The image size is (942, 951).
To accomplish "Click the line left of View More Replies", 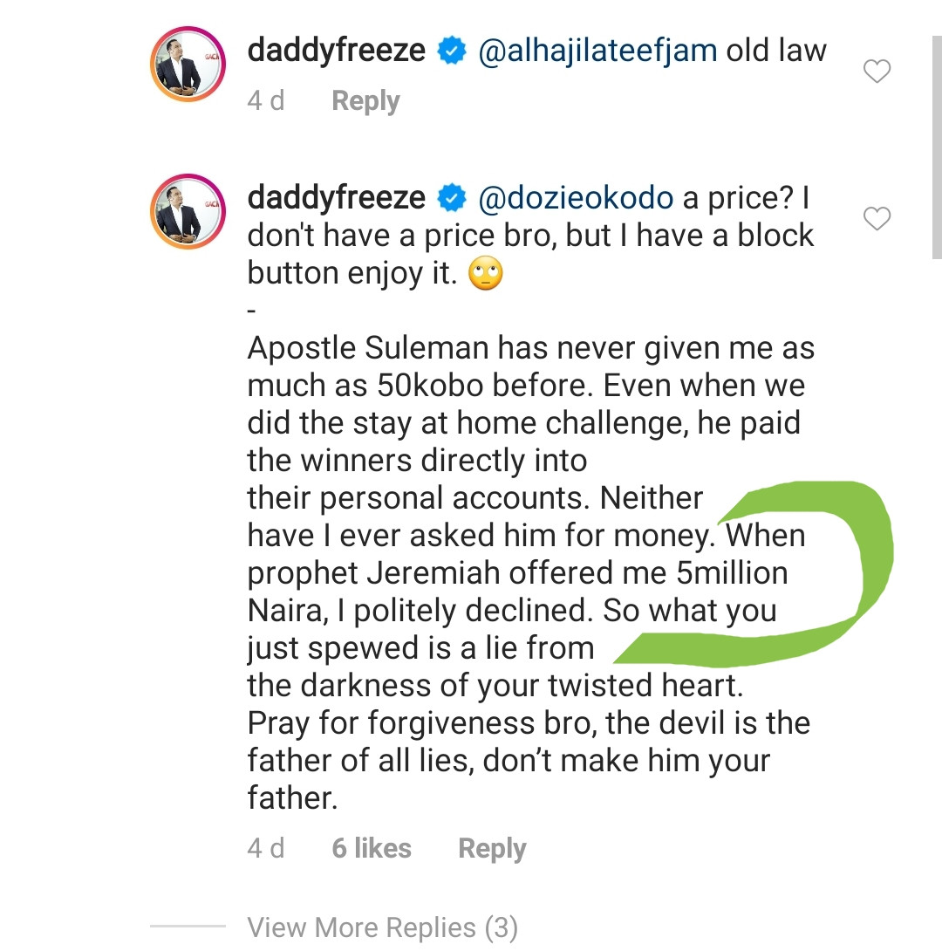I will click(187, 926).
